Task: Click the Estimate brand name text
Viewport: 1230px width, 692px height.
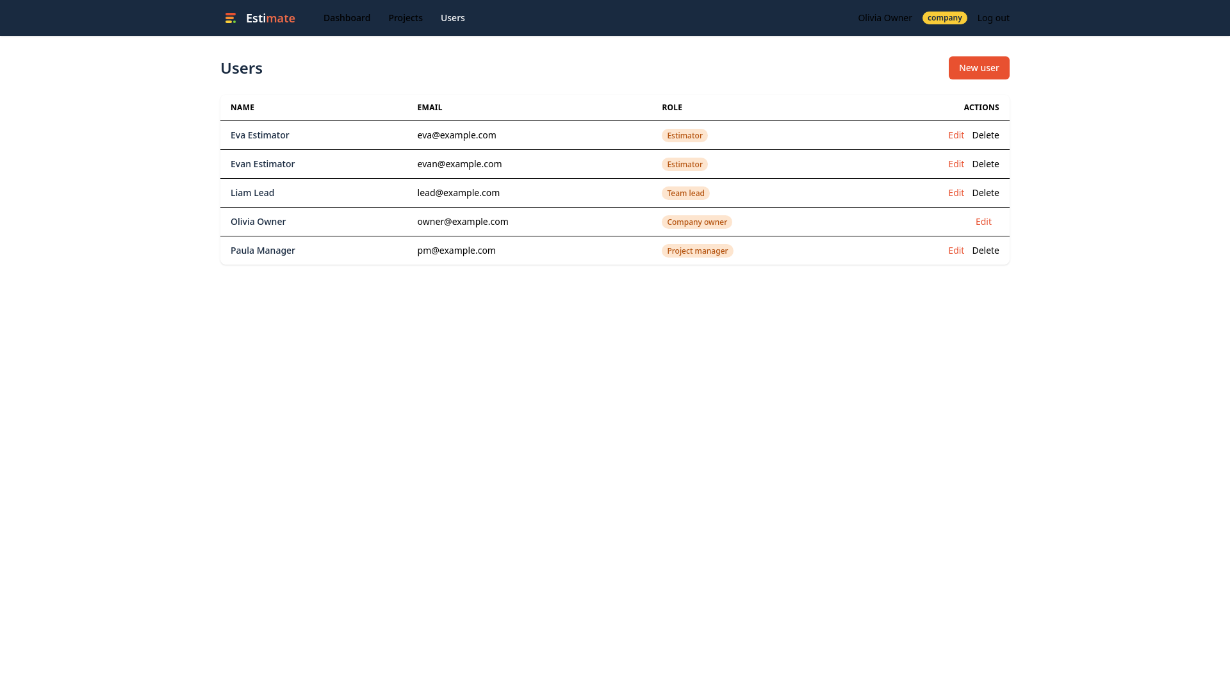Action: pyautogui.click(x=270, y=18)
